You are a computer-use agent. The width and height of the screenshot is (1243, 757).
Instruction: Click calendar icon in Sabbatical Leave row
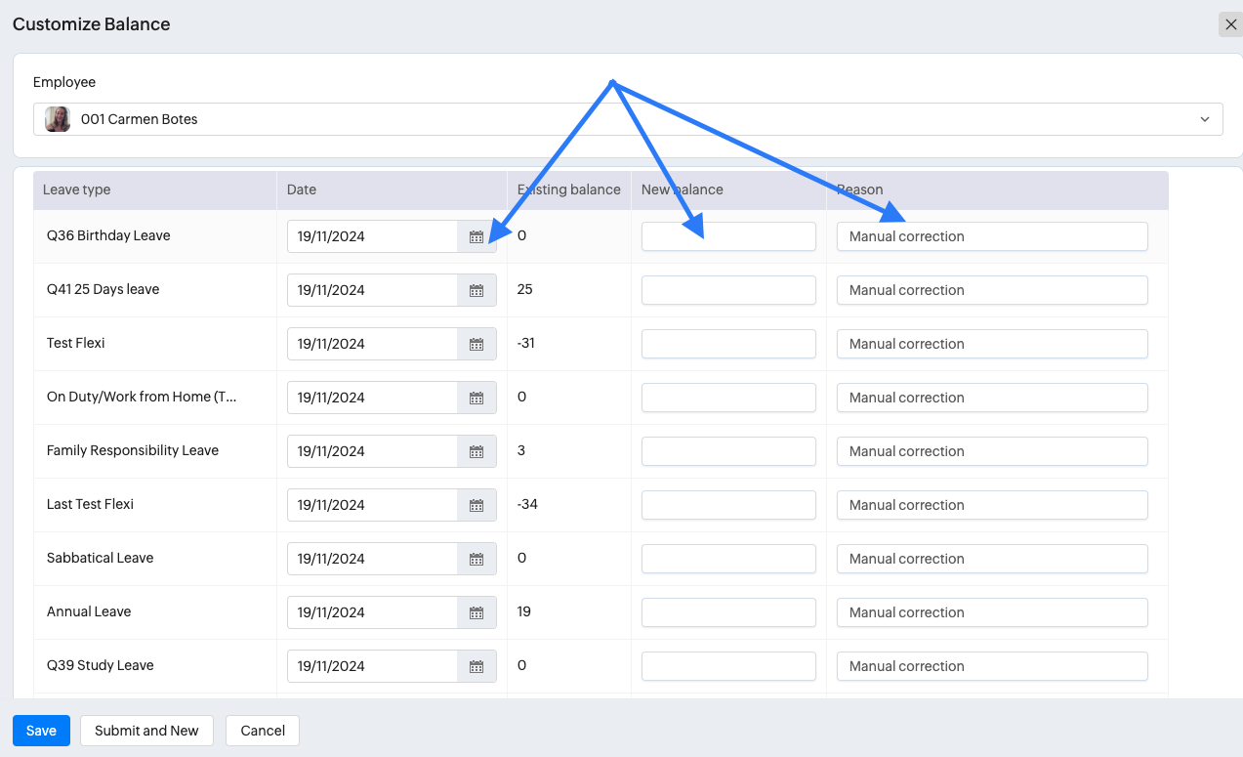tap(476, 559)
